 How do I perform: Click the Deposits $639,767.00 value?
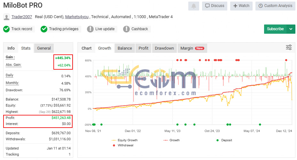pos(61,133)
